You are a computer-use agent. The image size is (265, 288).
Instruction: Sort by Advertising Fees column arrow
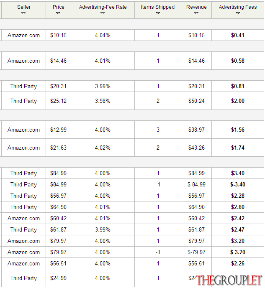pyautogui.click(x=238, y=13)
